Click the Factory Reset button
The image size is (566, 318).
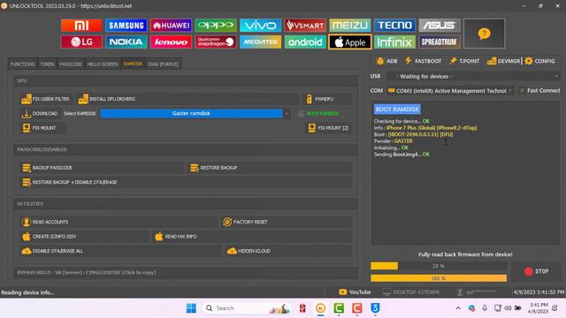pos(287,222)
